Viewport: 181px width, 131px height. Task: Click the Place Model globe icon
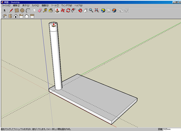114,11
